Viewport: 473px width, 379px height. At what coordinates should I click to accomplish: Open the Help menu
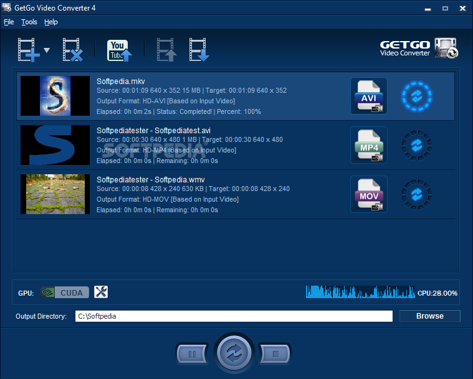[51, 22]
